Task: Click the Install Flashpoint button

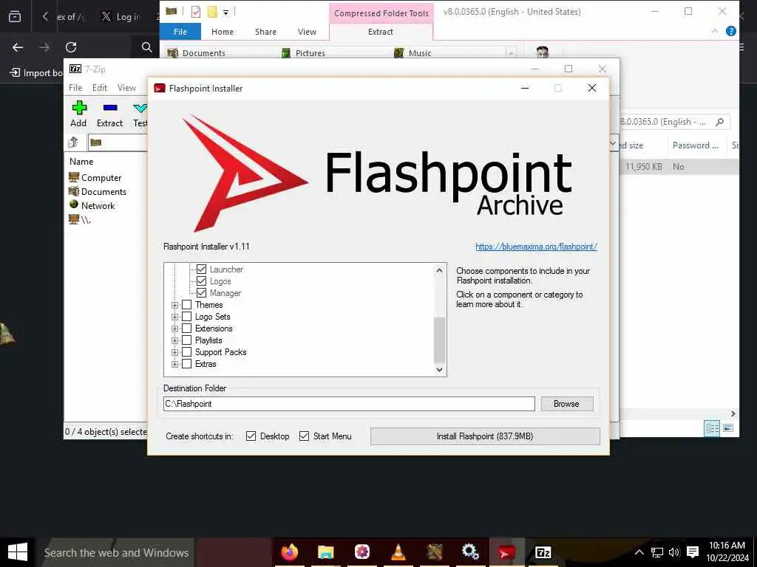Action: pyautogui.click(x=485, y=436)
